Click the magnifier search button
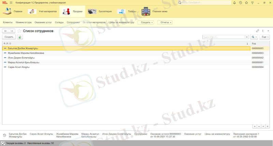 tap(253, 37)
